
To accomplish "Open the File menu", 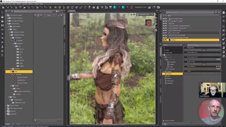I will click(1, 4).
